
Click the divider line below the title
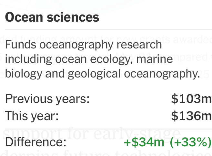click(108, 29)
